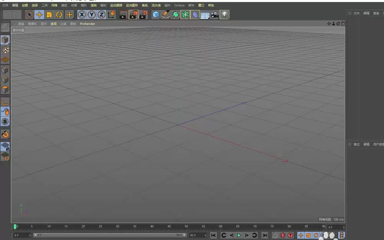Toggle the X axis lock
384x240 pixels.
81,15
